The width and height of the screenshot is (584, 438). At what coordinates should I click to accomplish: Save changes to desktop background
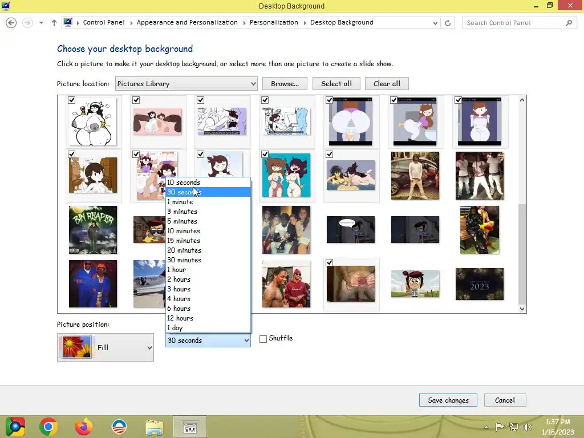point(448,400)
